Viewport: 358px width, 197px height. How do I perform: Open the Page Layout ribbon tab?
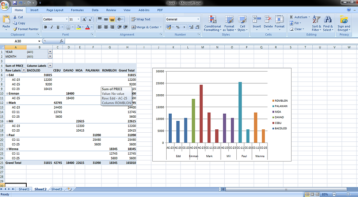pyautogui.click(x=55, y=10)
